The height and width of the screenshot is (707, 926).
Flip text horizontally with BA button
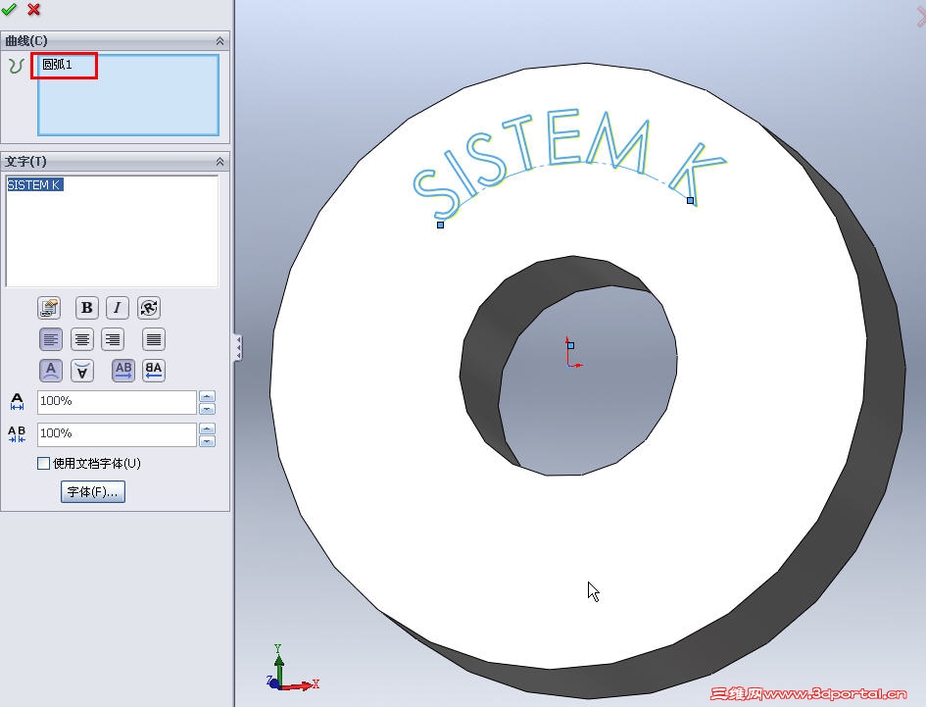click(154, 371)
